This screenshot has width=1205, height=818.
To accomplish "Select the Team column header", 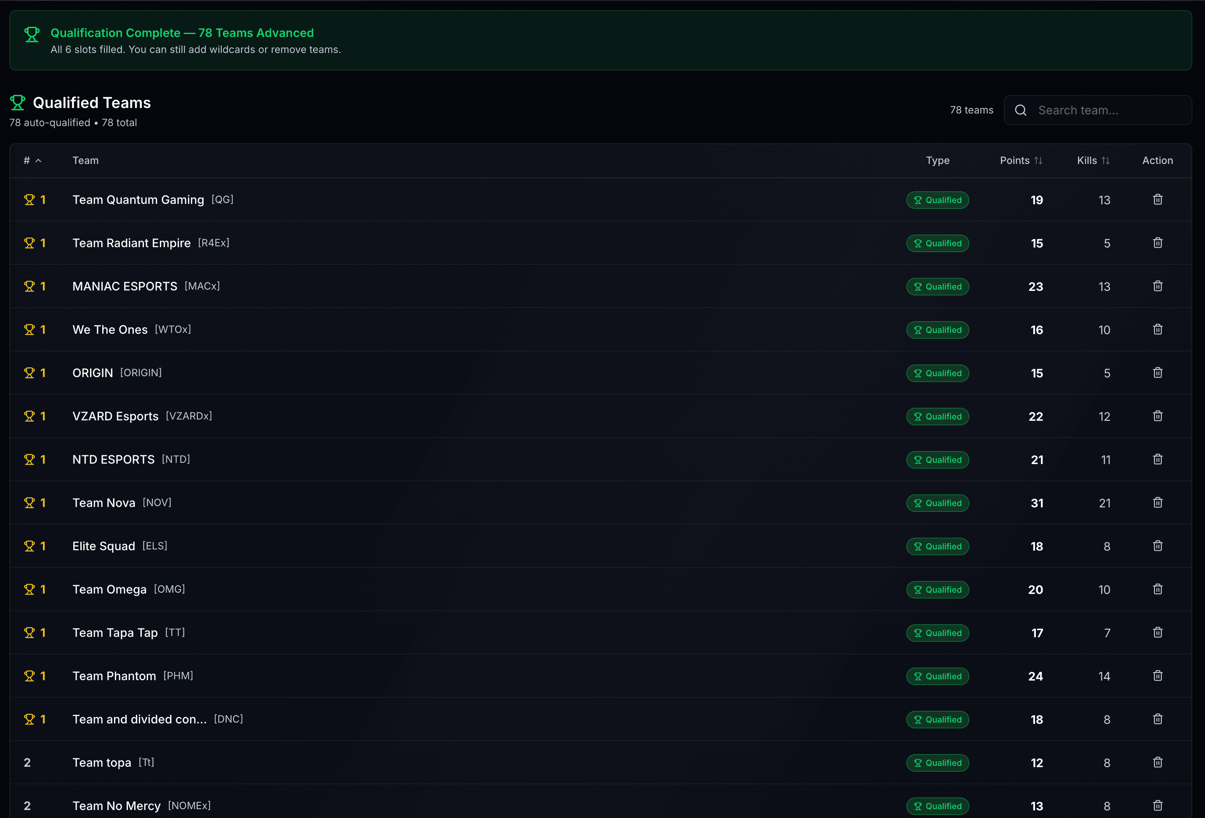I will coord(85,161).
